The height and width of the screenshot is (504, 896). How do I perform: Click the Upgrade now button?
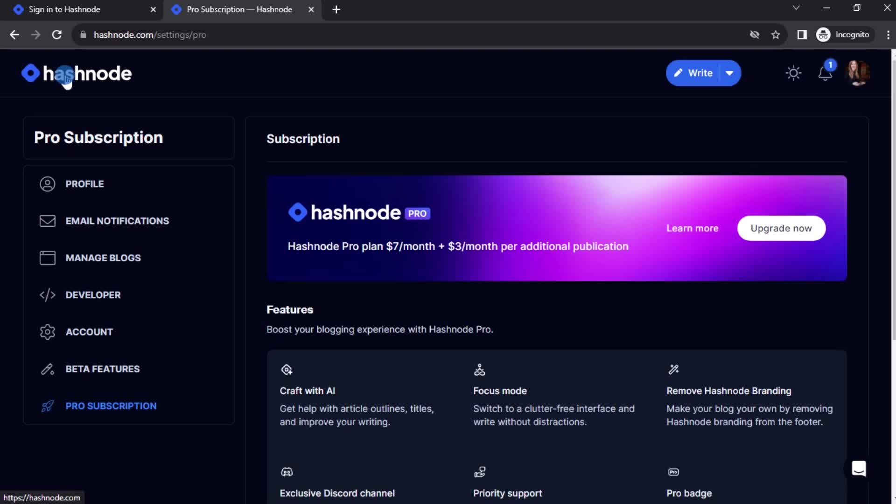(781, 228)
